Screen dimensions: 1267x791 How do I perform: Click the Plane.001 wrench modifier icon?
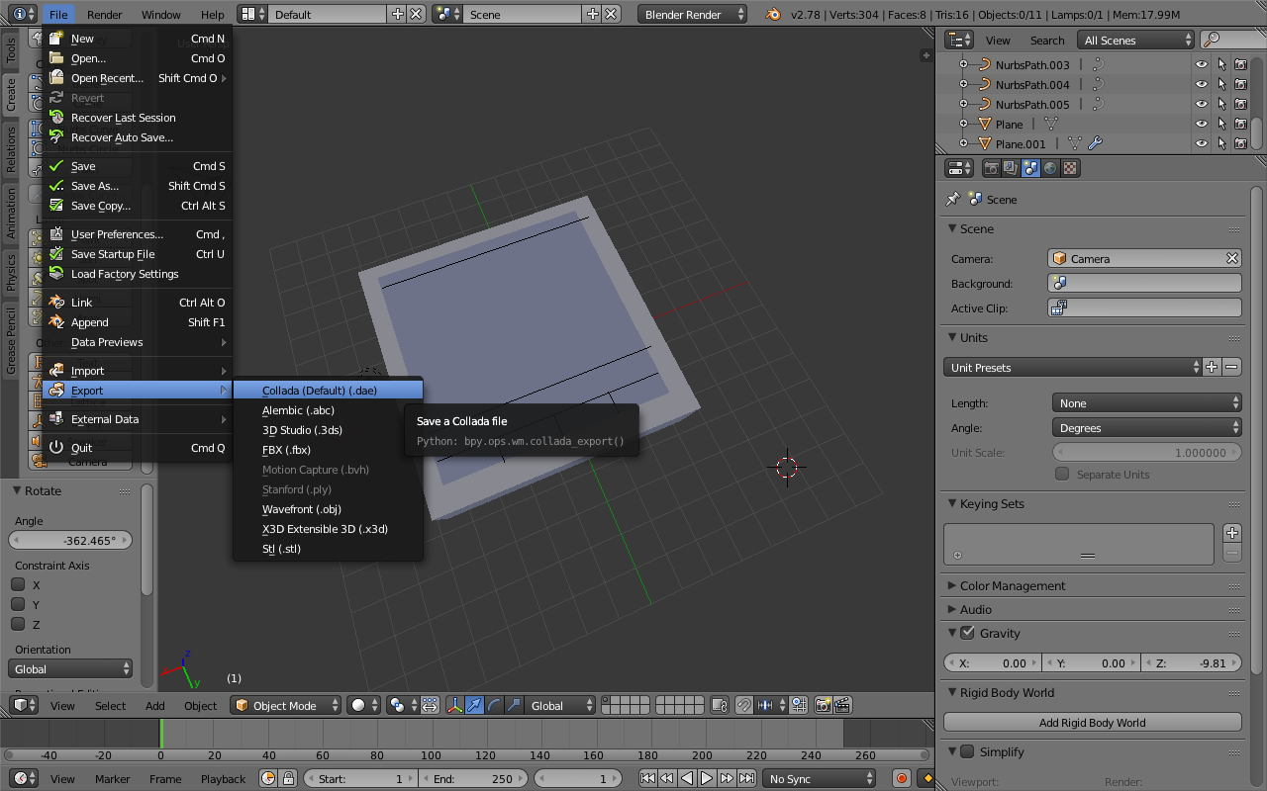pos(1095,143)
